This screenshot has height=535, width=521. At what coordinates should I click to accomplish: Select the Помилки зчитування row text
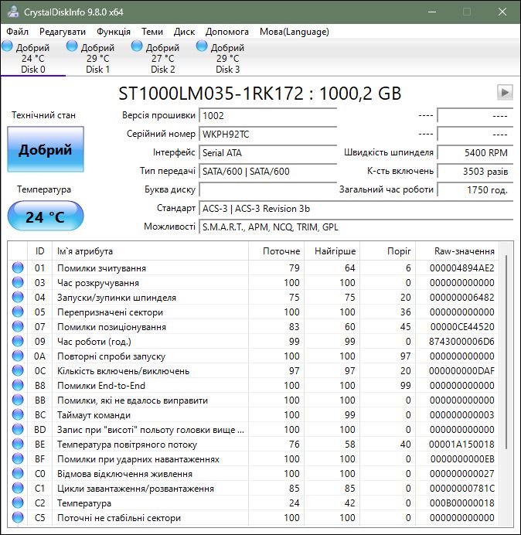[101, 268]
